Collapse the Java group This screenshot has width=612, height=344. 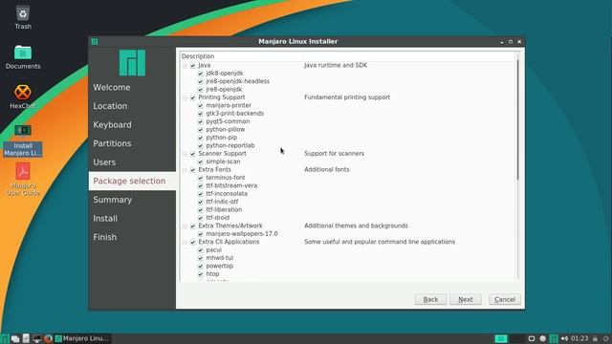[185, 66]
